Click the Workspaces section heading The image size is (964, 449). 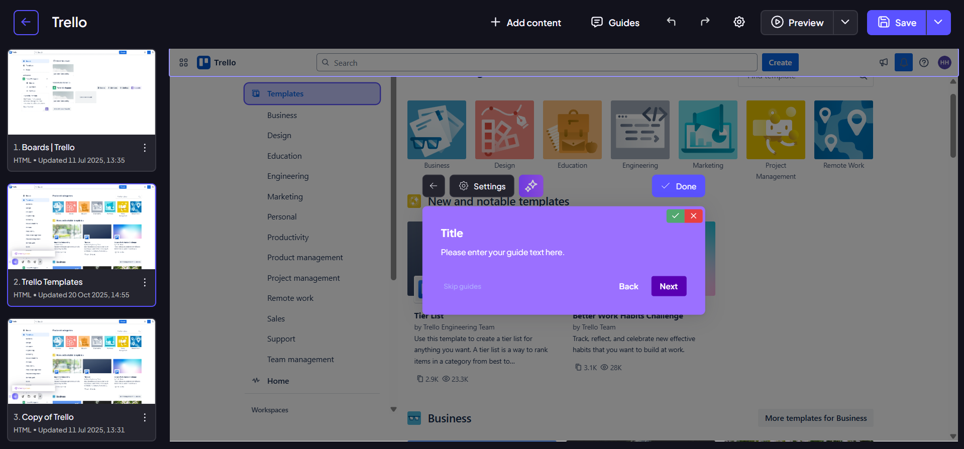click(x=270, y=410)
